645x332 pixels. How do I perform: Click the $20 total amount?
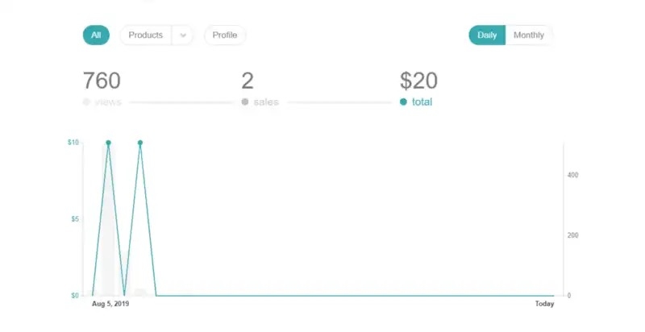coord(418,81)
